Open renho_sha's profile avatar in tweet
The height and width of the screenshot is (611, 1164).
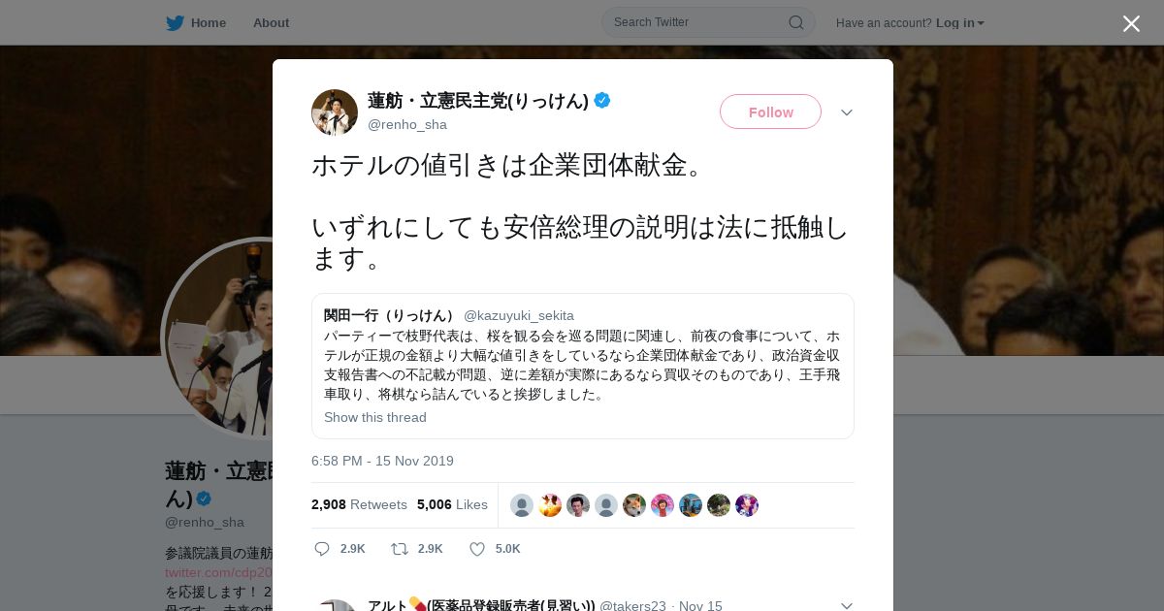(335, 113)
